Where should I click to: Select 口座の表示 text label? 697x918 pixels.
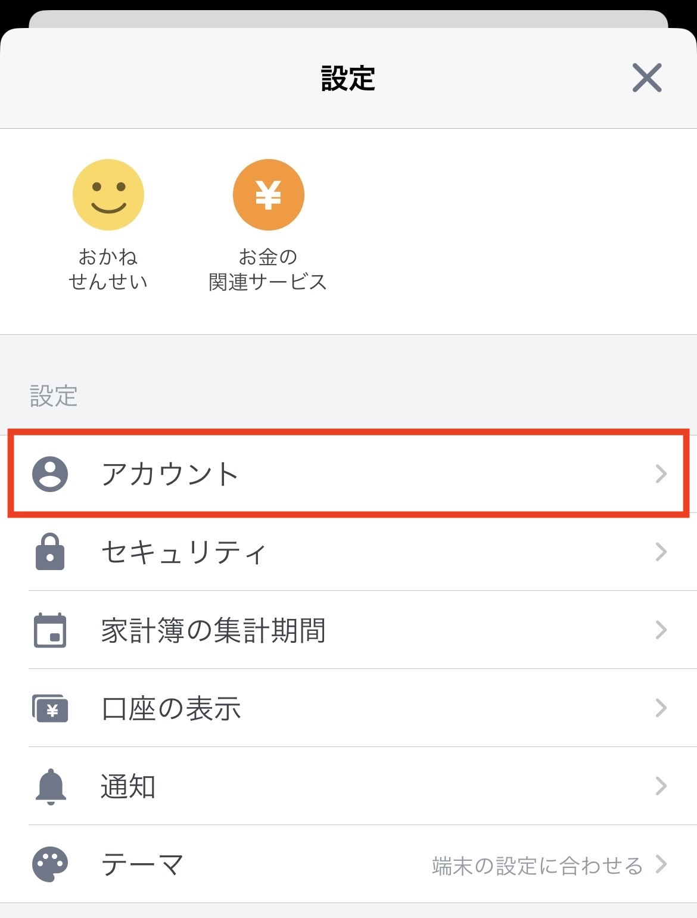[171, 708]
